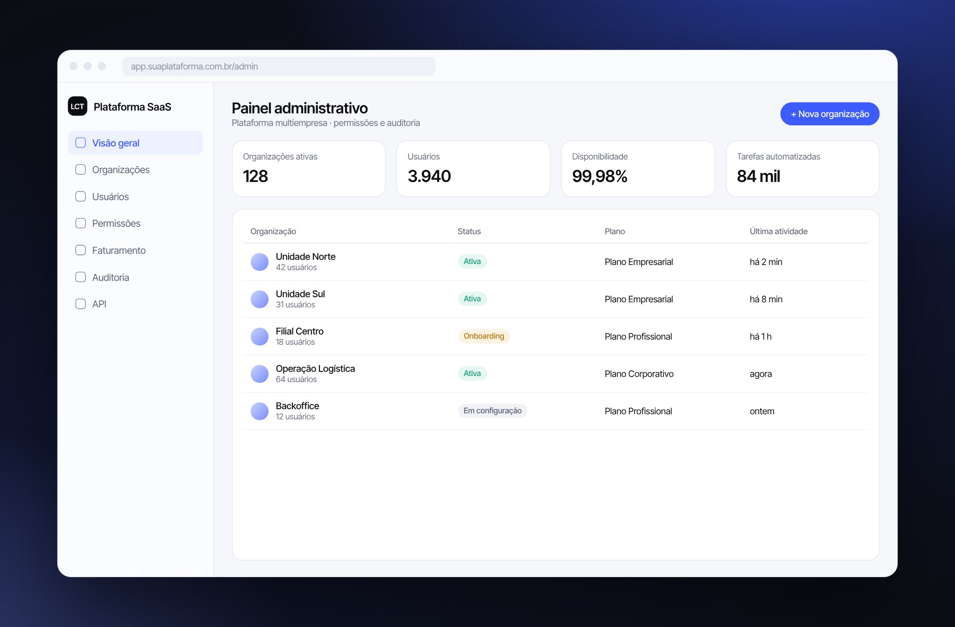Click the Onboarding status badge
Screen dimensions: 955x627
(x=484, y=336)
